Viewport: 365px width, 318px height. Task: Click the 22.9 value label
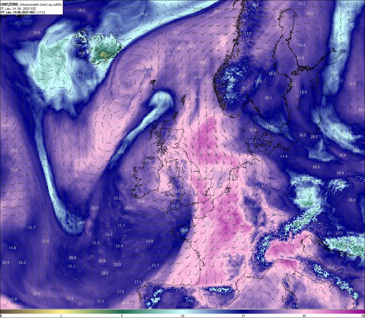(36, 294)
